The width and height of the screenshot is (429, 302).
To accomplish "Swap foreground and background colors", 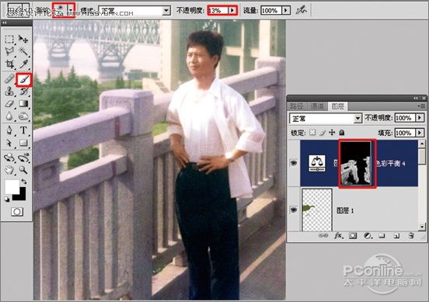I will point(24,182).
